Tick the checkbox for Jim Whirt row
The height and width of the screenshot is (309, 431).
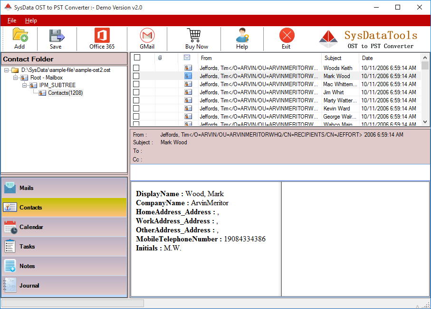136,92
